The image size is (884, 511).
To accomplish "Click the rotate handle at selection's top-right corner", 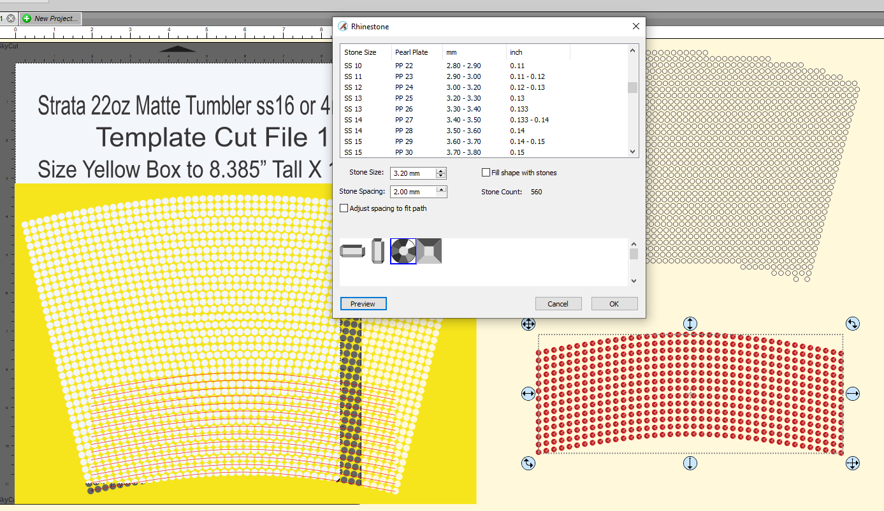I will click(853, 324).
